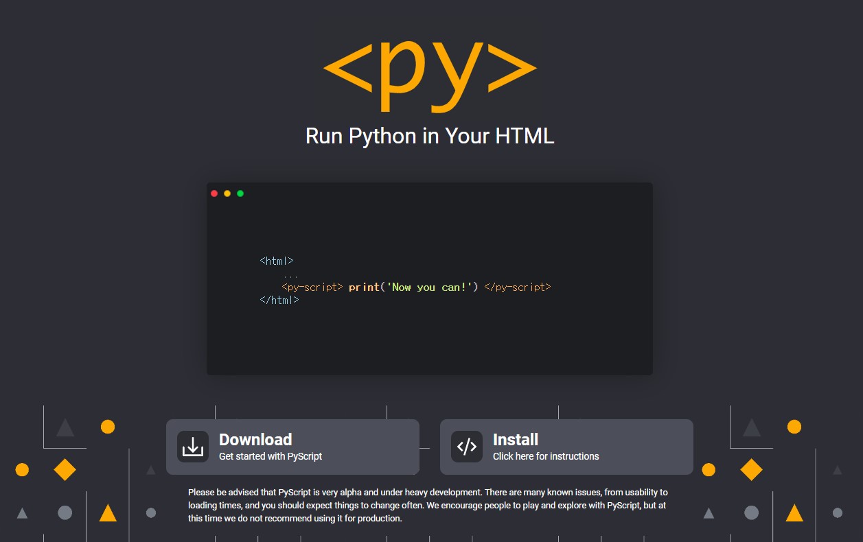The height and width of the screenshot is (542, 863).
Task: Click the closing </py-script> tag
Action: (518, 287)
